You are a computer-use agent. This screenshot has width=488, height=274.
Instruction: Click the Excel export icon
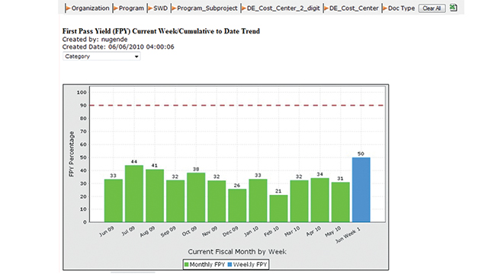(453, 8)
